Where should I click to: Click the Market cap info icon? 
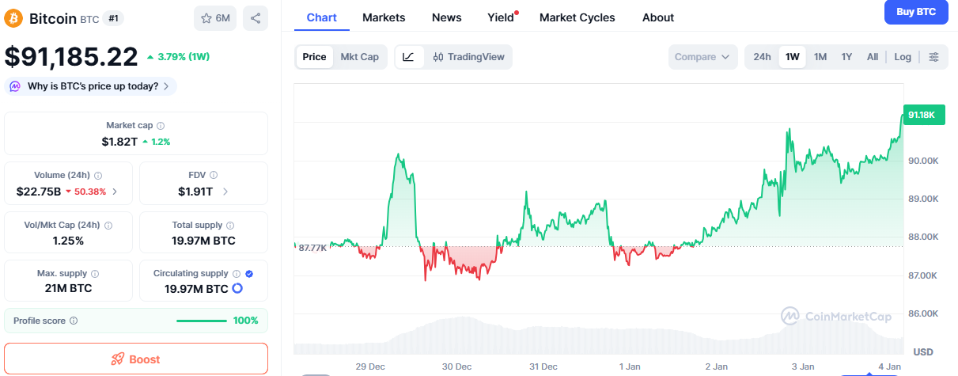pos(161,126)
